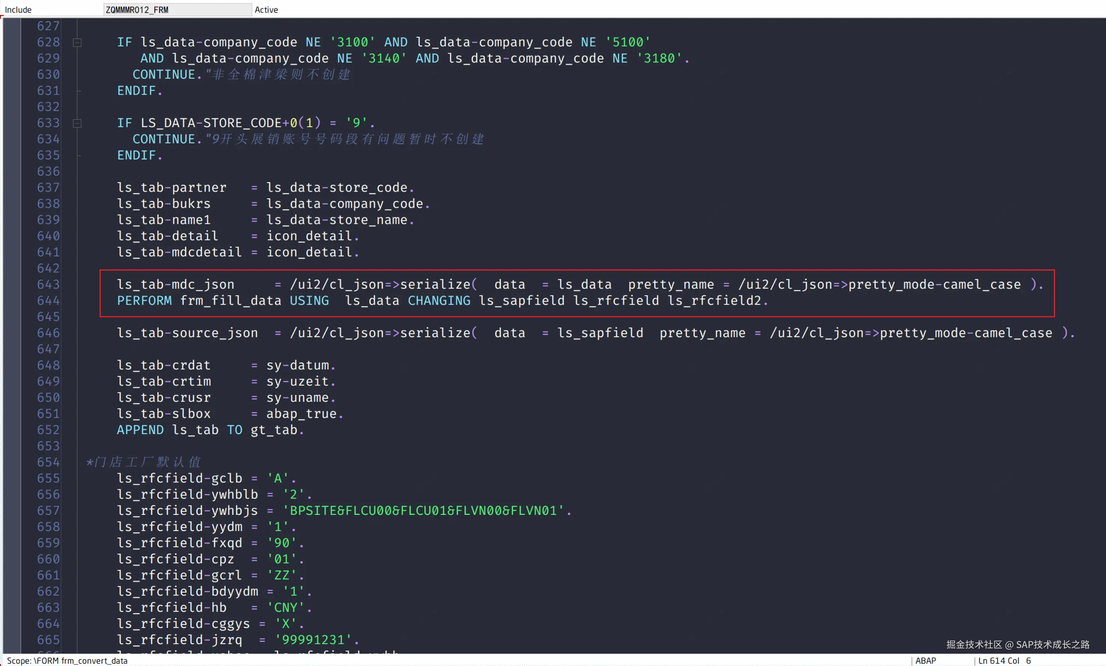Collapse the IF block at line 628
Screen dimensions: 1106x666
(x=77, y=43)
